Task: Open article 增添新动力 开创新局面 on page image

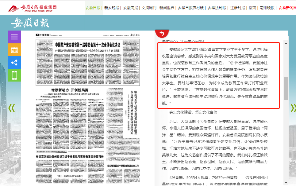Action: click(70, 90)
